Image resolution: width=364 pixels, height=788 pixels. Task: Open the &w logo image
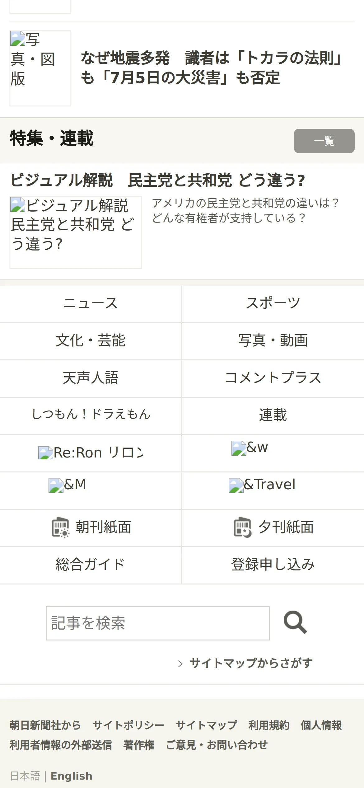(x=250, y=448)
